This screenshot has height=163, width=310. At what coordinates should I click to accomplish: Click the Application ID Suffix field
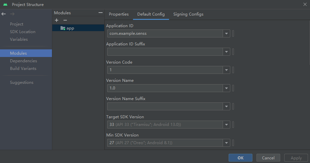[x=165, y=52]
